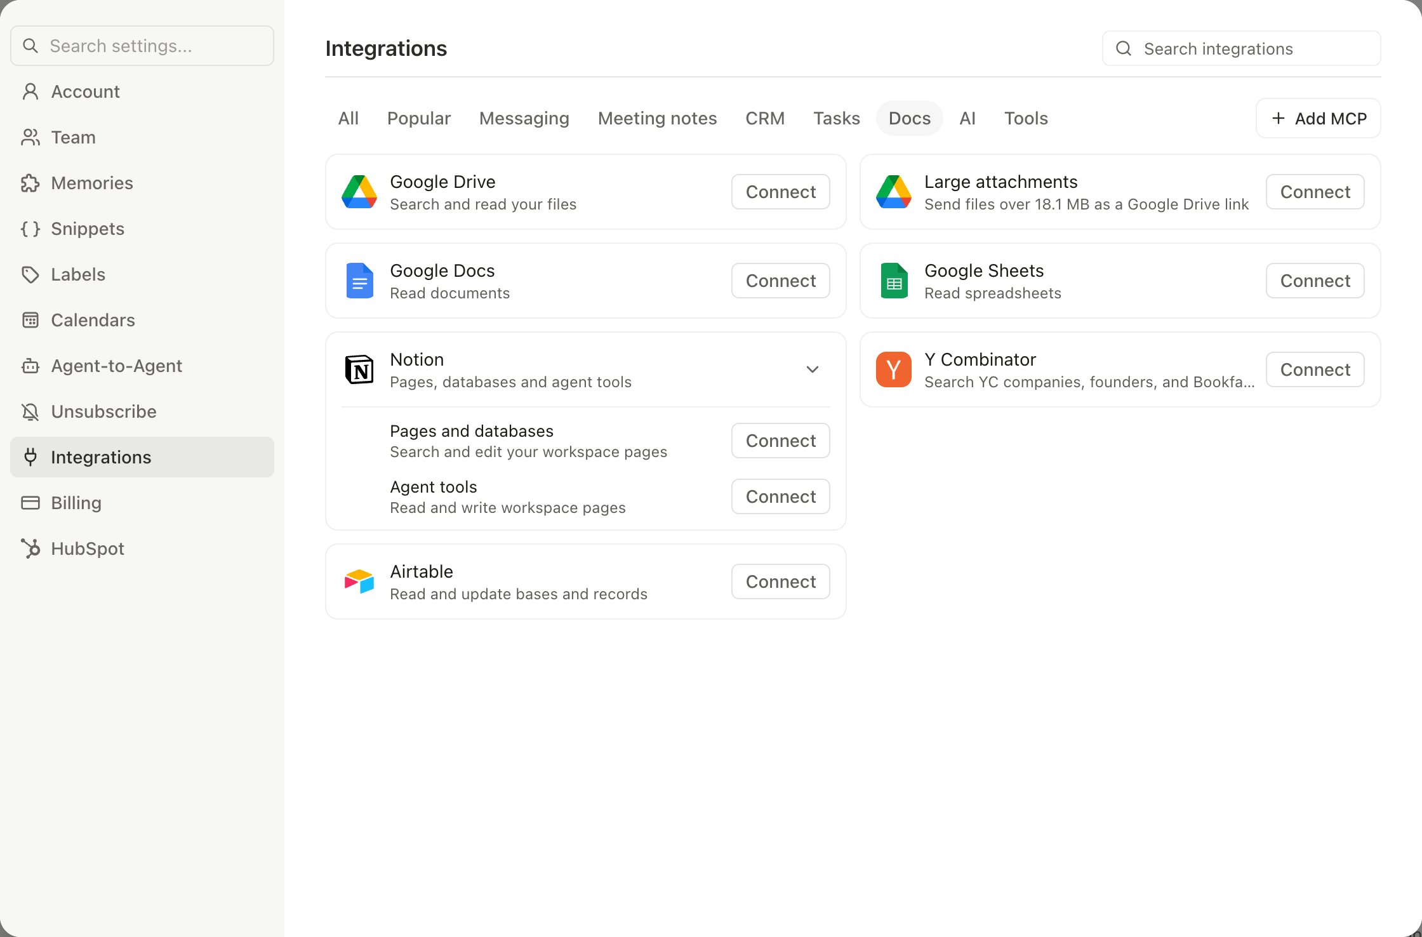Switch to the AI tab
Image resolution: width=1422 pixels, height=937 pixels.
(967, 118)
